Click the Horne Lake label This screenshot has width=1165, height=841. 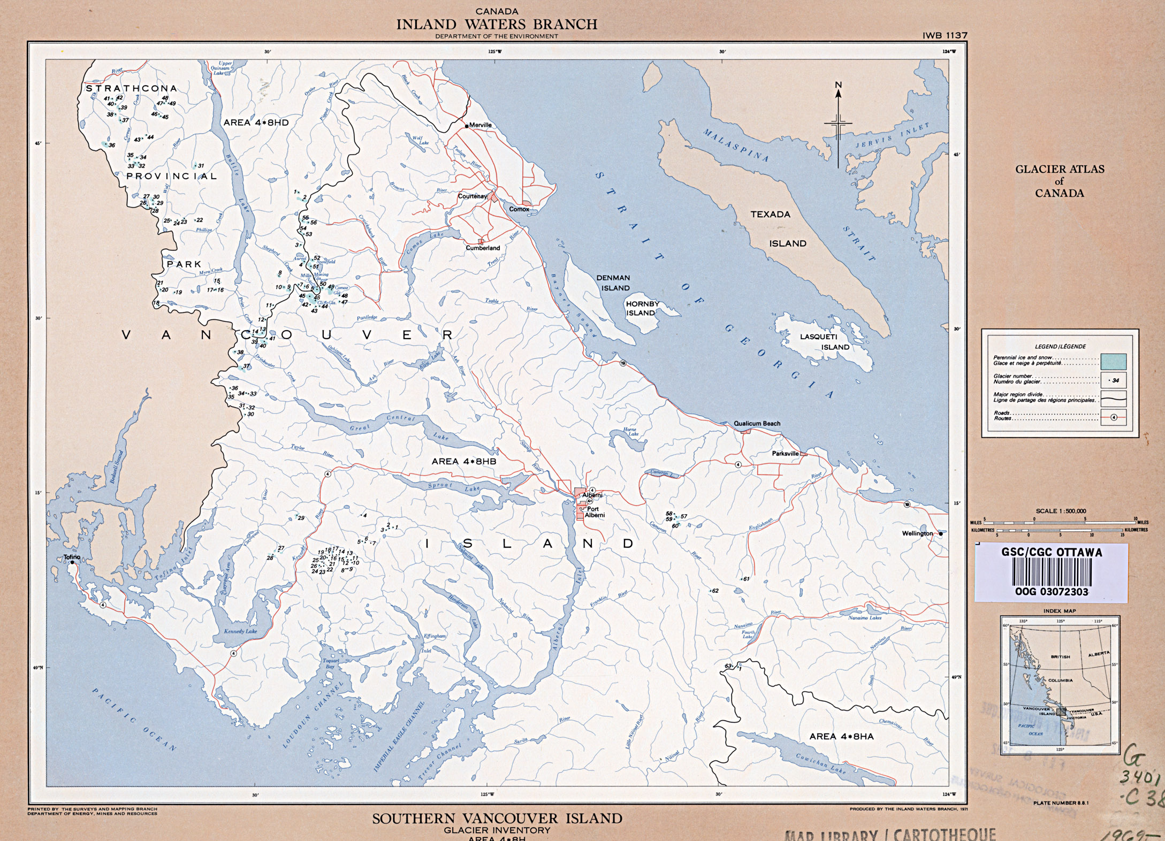[631, 431]
